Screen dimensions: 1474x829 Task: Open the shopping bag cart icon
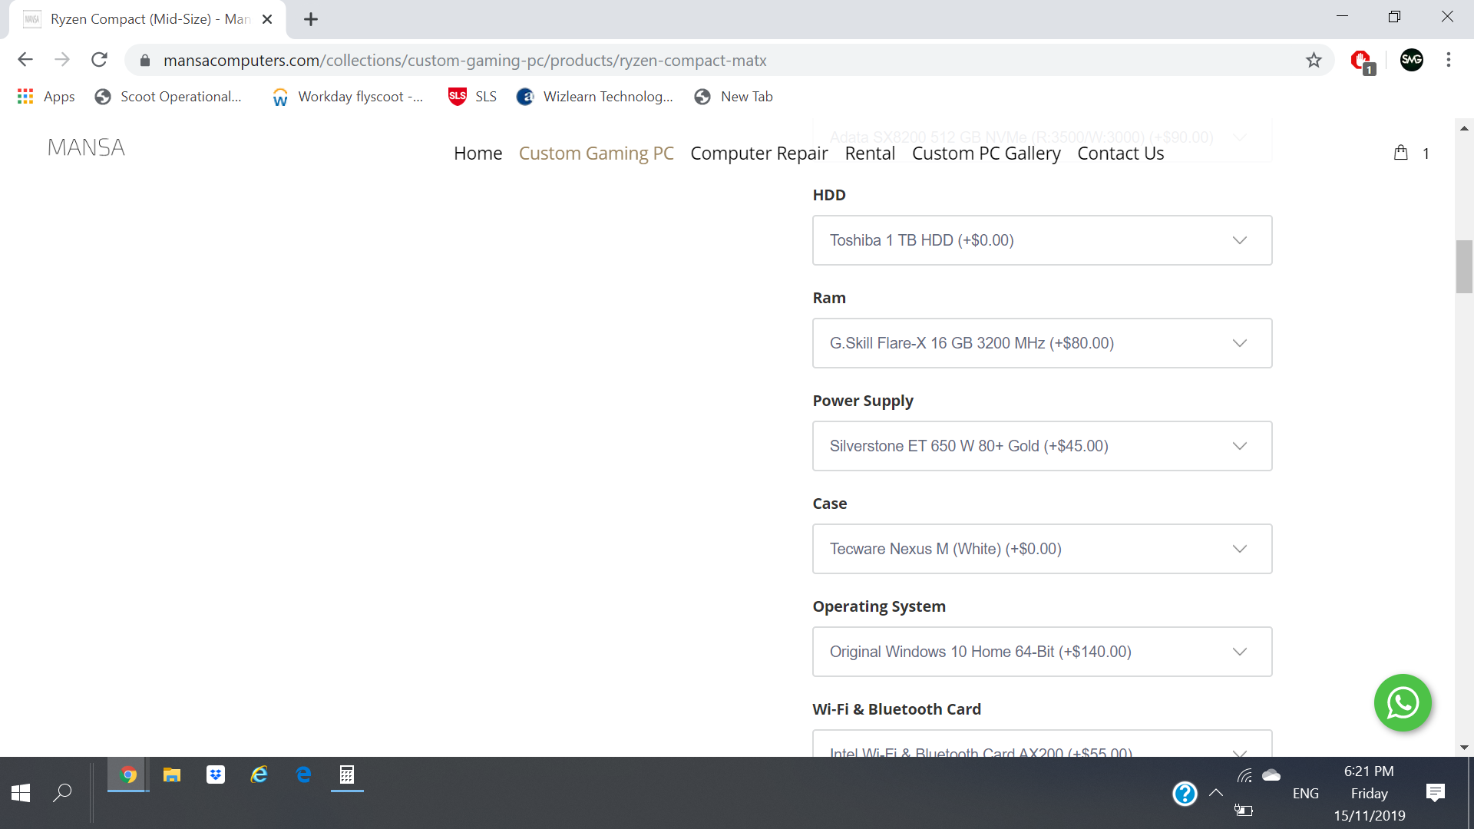coord(1401,153)
